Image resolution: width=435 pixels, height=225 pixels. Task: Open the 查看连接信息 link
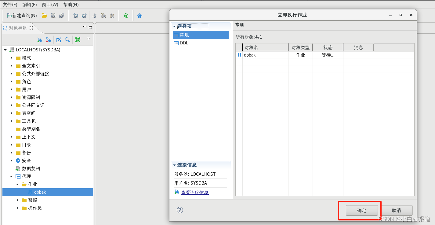[194, 192]
